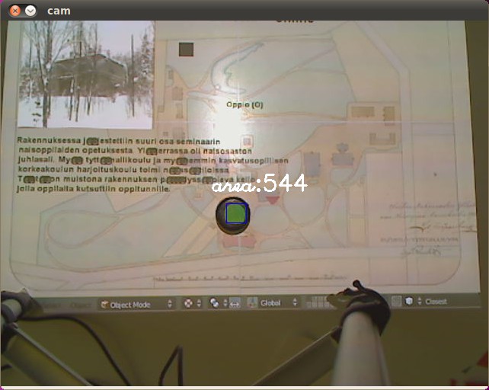489x390 pixels.
Task: Close the cam window
Action: click(x=15, y=11)
